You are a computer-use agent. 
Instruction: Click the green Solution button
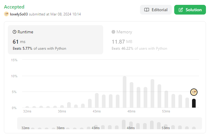point(190,10)
